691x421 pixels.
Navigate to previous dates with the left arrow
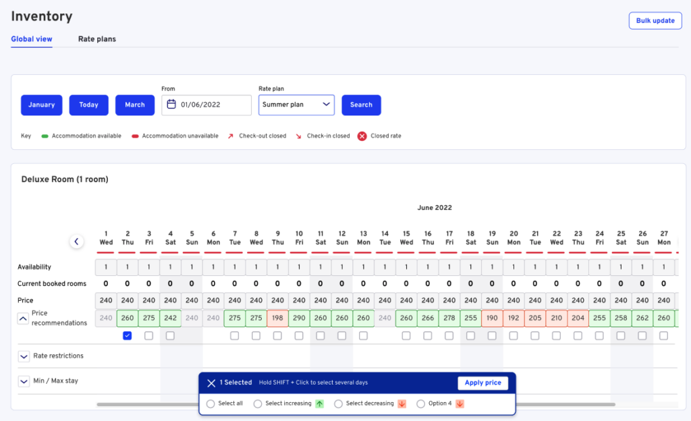(x=77, y=241)
